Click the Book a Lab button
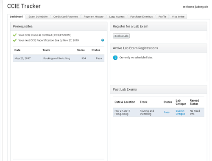Image resolution: width=212 pixels, height=161 pixels. 121,36
